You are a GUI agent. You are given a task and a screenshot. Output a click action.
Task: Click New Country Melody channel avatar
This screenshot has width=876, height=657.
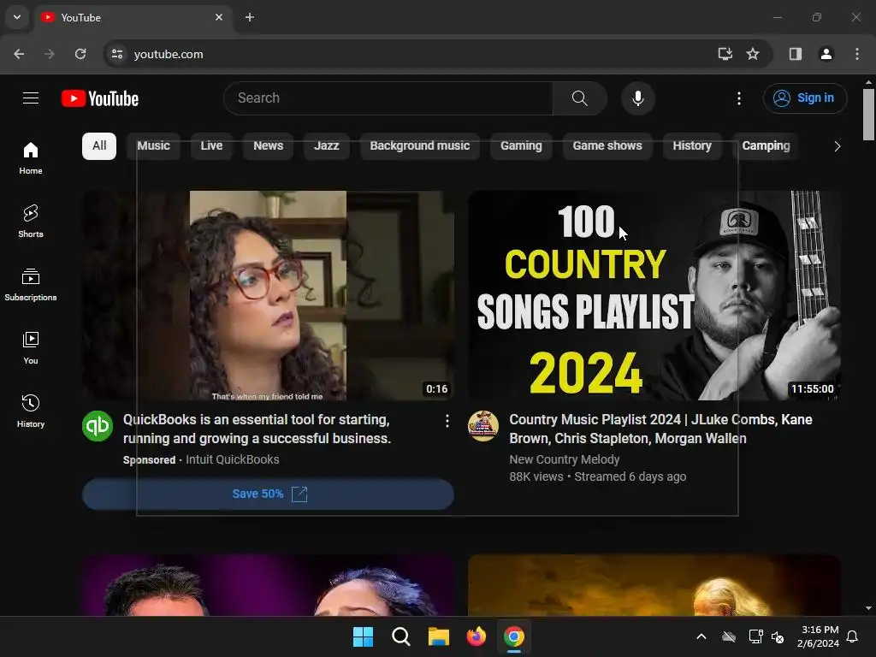(483, 426)
